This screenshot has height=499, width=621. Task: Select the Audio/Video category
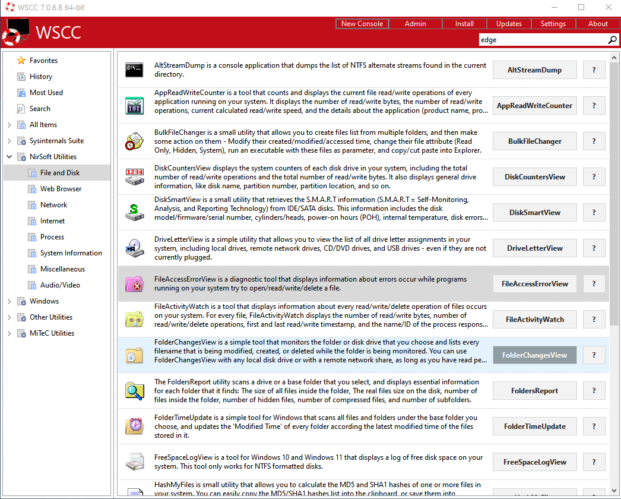coord(60,285)
